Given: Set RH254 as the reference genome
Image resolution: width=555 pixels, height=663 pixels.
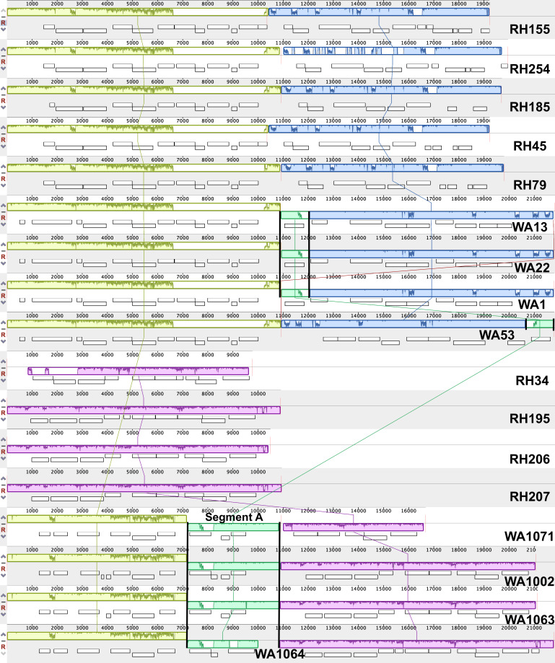Looking at the screenshot, I should coord(3,62).
